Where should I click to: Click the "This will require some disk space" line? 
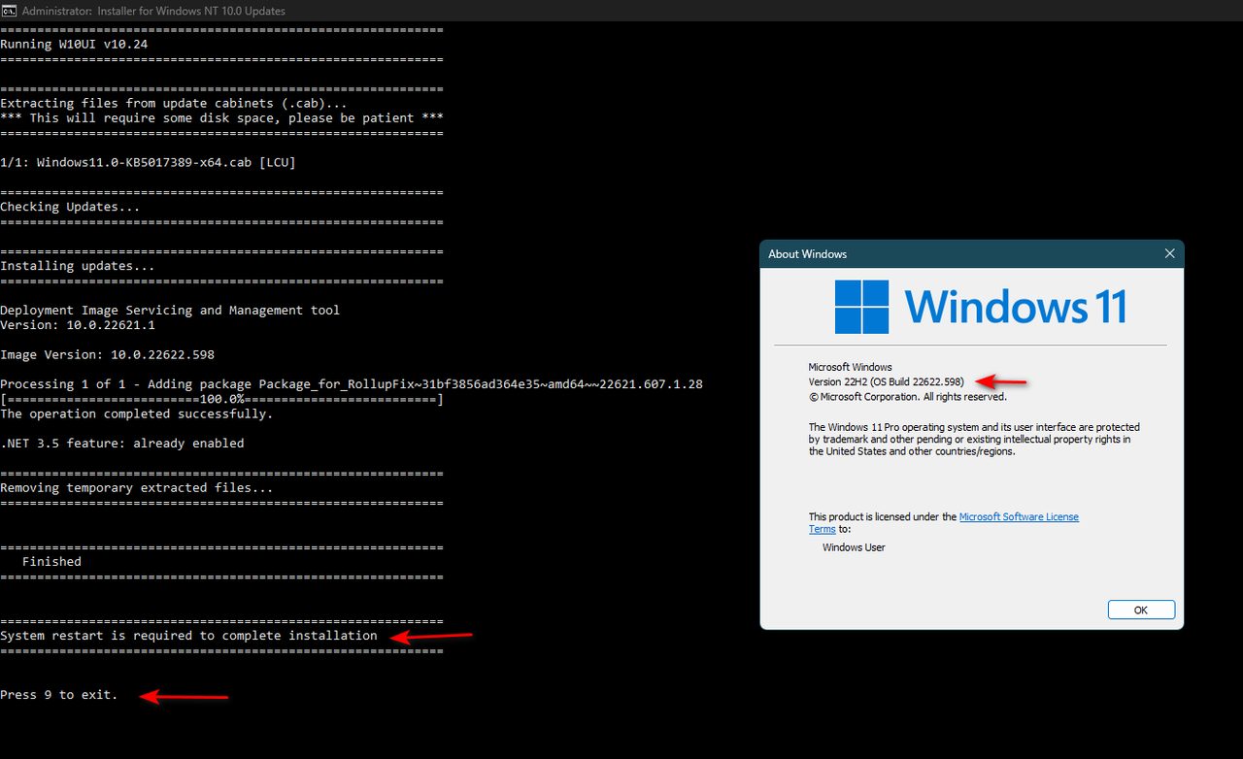(x=221, y=117)
